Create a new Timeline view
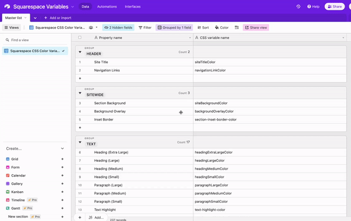Viewport: 351px width, 221px height. (18, 200)
